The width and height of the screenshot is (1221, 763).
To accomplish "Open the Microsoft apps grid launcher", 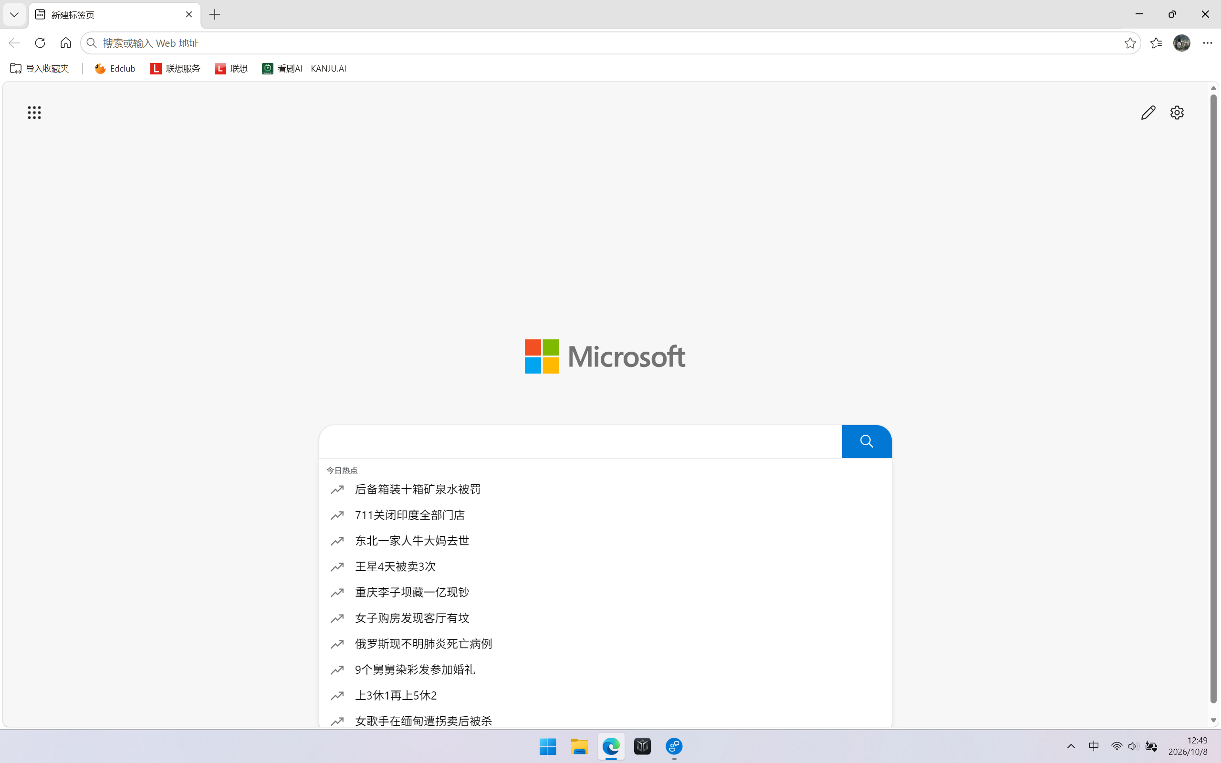I will coord(34,113).
